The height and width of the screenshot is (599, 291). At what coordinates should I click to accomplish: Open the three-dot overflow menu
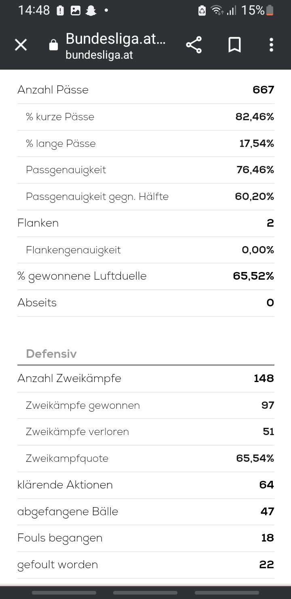coord(271,45)
